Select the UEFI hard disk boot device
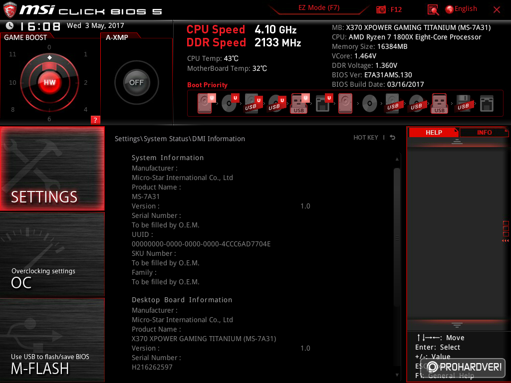Screen dimensions: 511x383 pyautogui.click(x=206, y=104)
